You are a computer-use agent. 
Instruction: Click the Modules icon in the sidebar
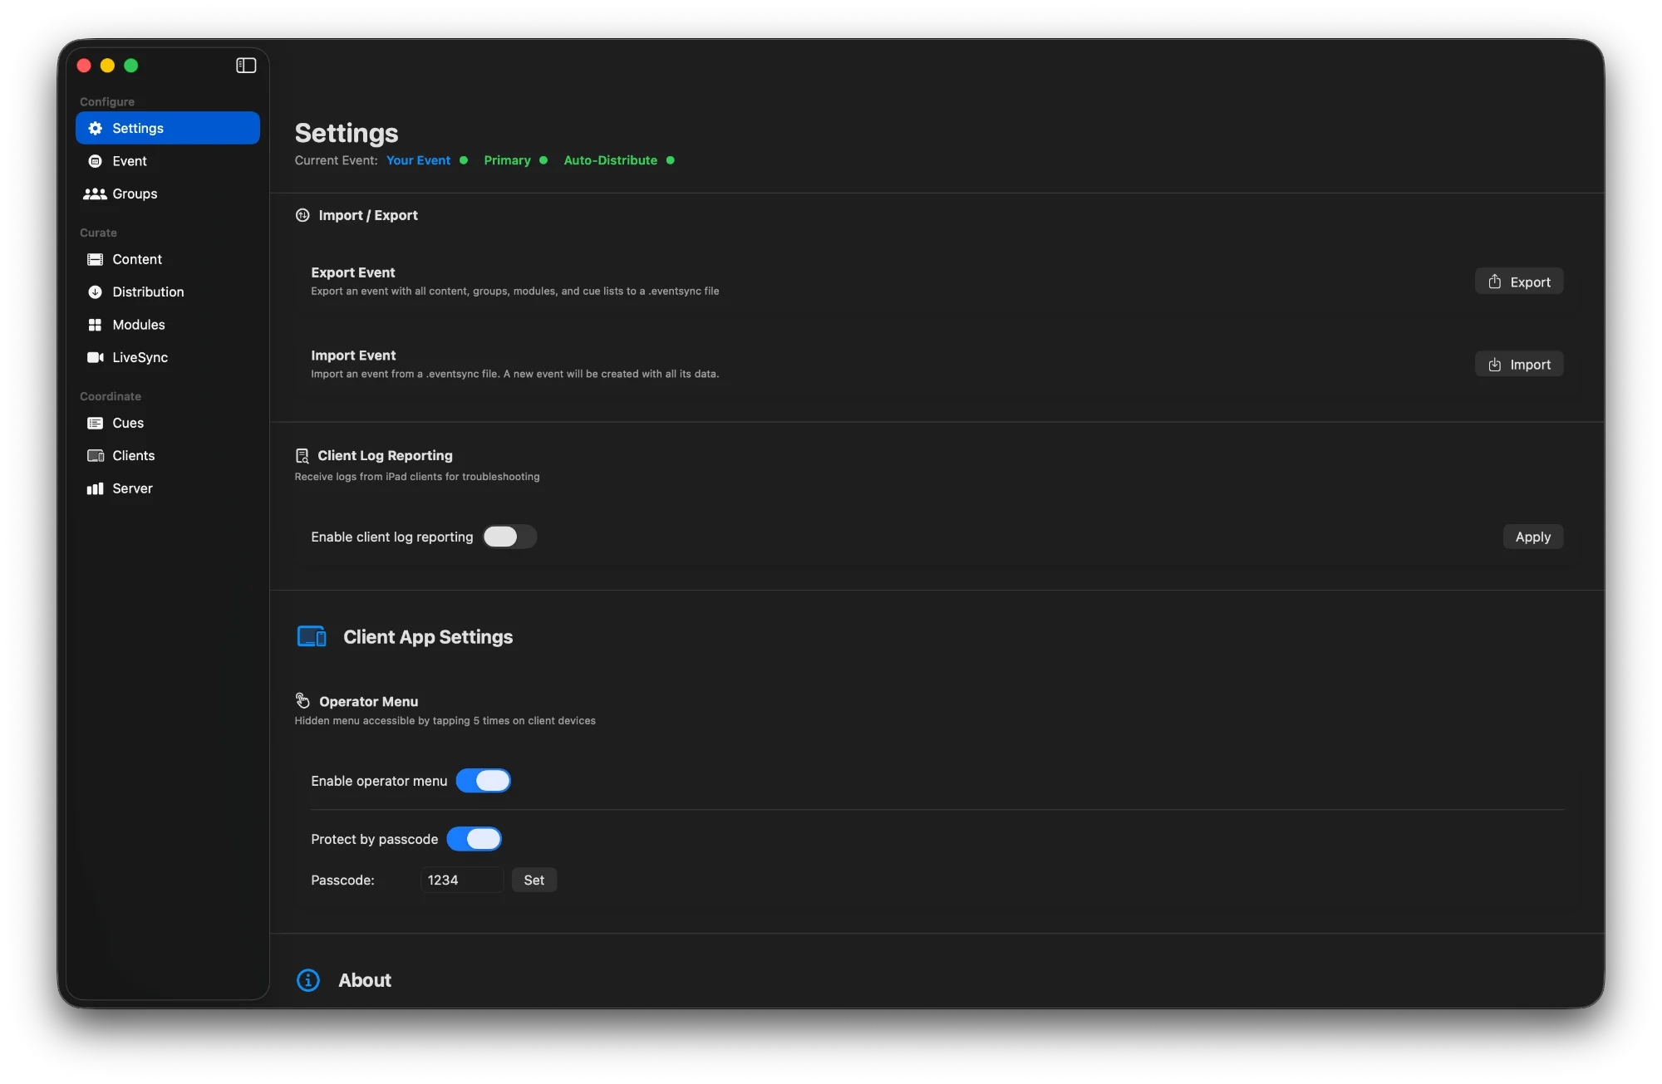click(96, 325)
